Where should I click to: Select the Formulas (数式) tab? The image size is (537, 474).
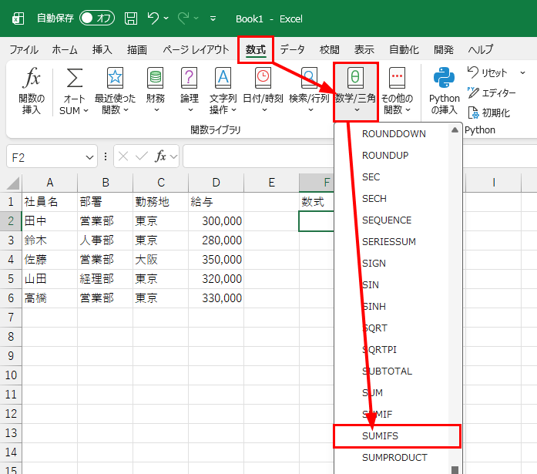[x=256, y=50]
